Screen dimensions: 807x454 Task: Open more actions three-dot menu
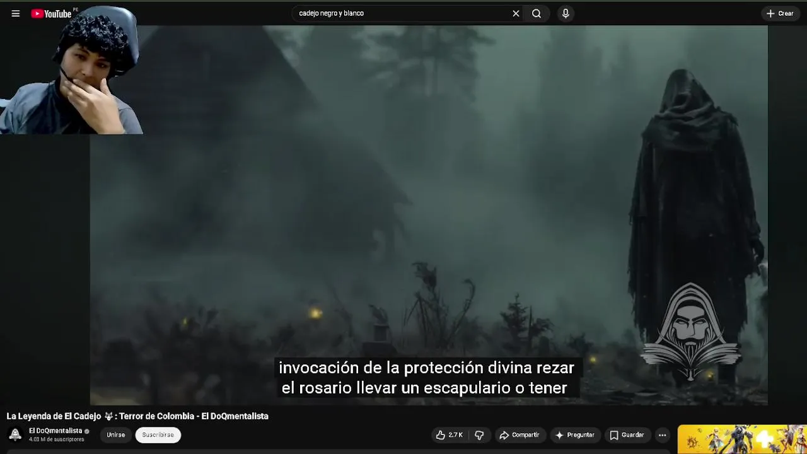click(662, 435)
